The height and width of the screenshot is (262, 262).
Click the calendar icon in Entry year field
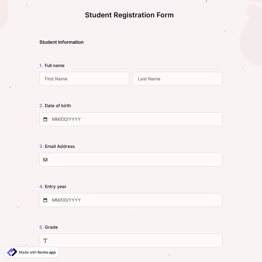[x=45, y=200]
